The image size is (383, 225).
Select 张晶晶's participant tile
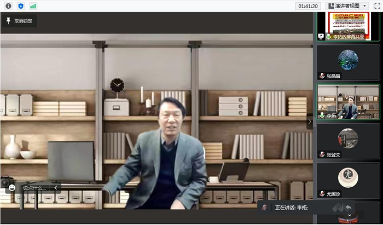coord(349,62)
